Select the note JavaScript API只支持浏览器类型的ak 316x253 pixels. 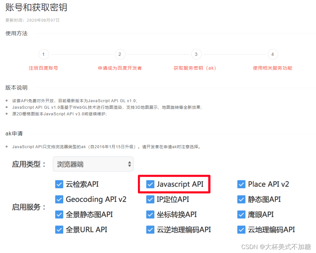point(106,147)
